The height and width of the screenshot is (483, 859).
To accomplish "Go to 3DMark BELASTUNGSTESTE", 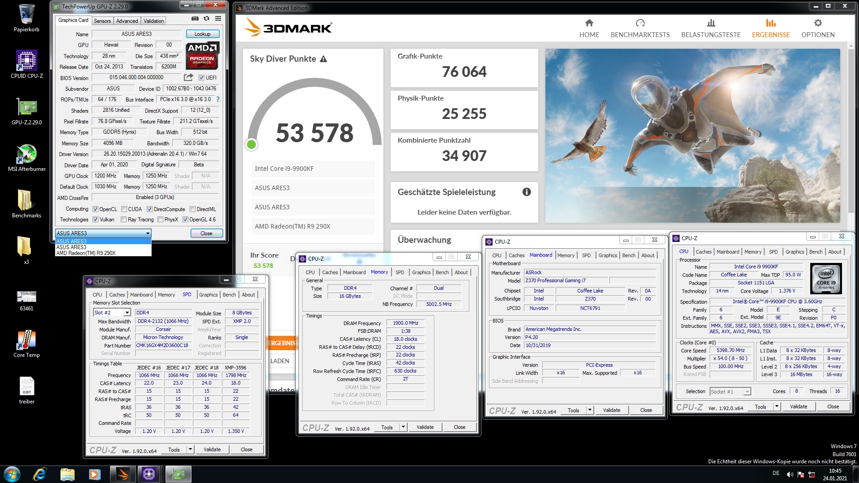I will coord(711,28).
